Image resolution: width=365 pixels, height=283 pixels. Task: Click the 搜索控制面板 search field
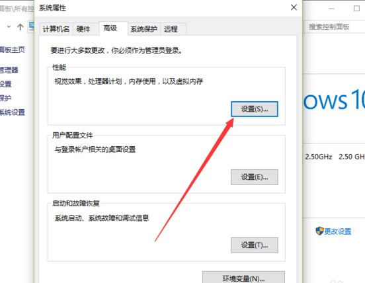(x=335, y=27)
